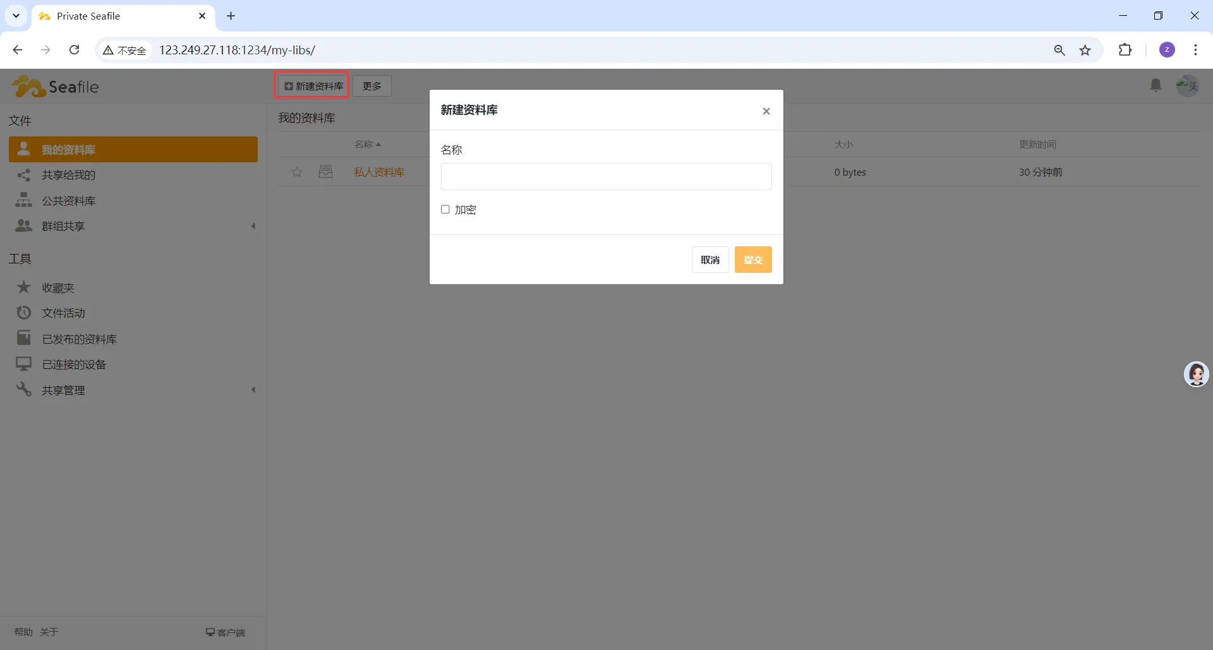Enable the 加密 checkbox
1213x650 pixels.
[445, 210]
